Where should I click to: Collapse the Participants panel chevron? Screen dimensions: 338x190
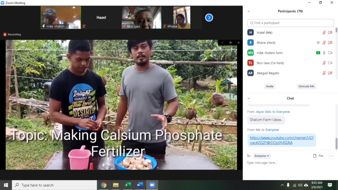249,11
